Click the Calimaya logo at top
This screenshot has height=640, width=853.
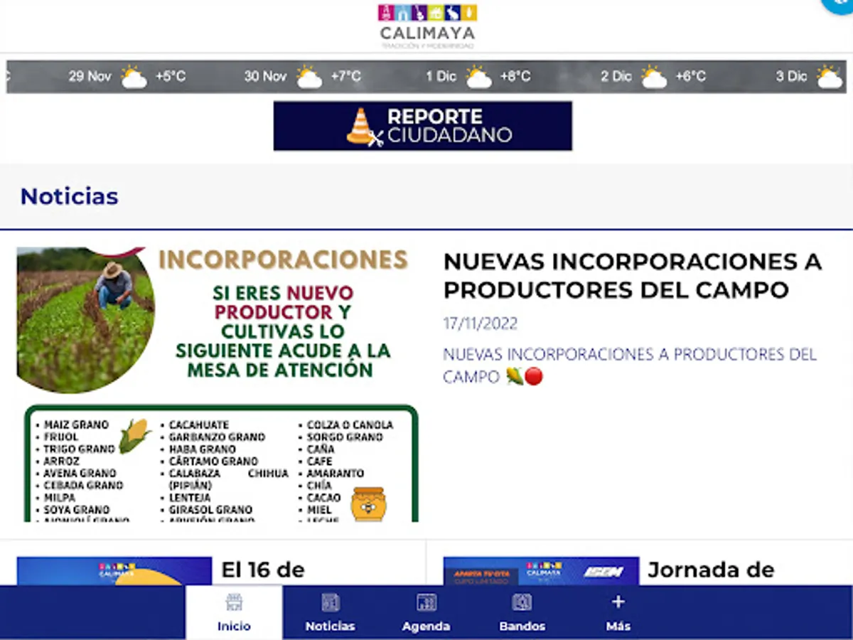coord(427,26)
